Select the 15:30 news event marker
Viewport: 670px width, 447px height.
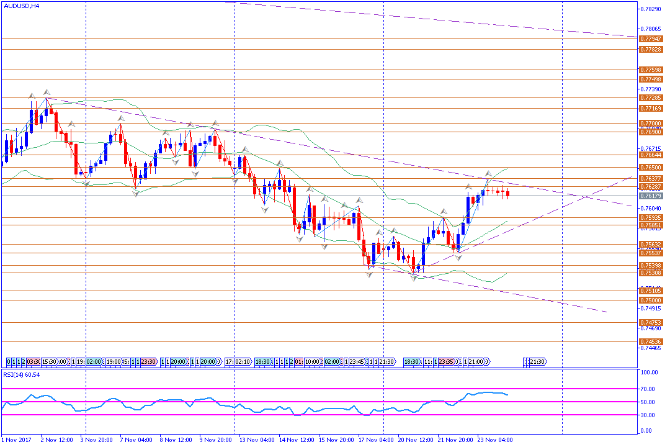pyautogui.click(x=49, y=362)
